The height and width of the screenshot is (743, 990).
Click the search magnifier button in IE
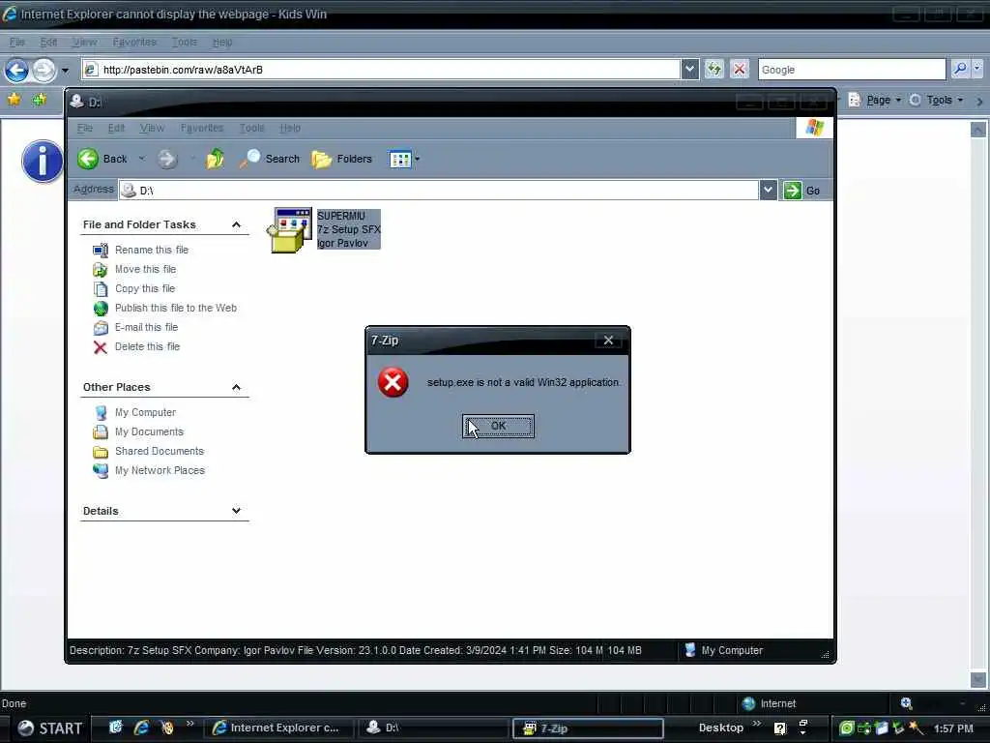coord(960,69)
